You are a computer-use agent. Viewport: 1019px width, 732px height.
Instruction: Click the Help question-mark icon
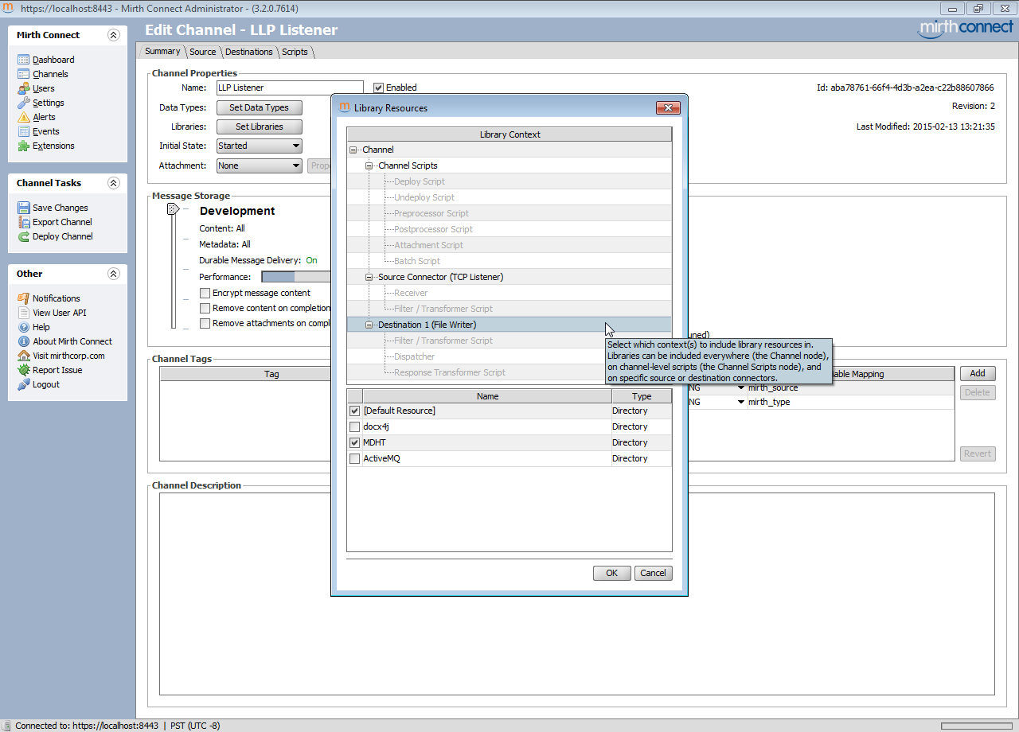click(24, 327)
